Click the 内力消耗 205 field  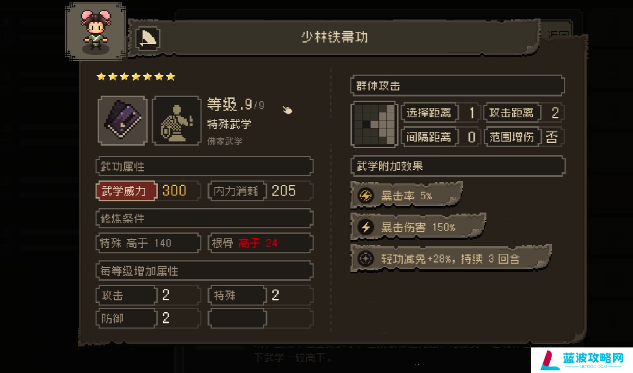tap(260, 191)
